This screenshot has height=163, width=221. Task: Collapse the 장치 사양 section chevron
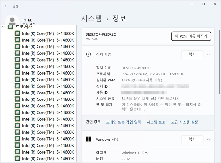208,54
